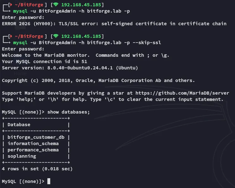Viewport: 235px width, 188px height.
Task: Click the Database column header
Action: (19, 125)
